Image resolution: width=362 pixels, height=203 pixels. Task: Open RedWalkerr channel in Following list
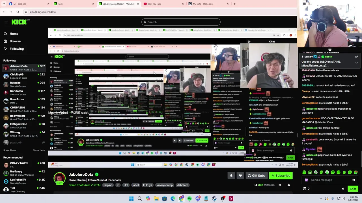coord(24,117)
